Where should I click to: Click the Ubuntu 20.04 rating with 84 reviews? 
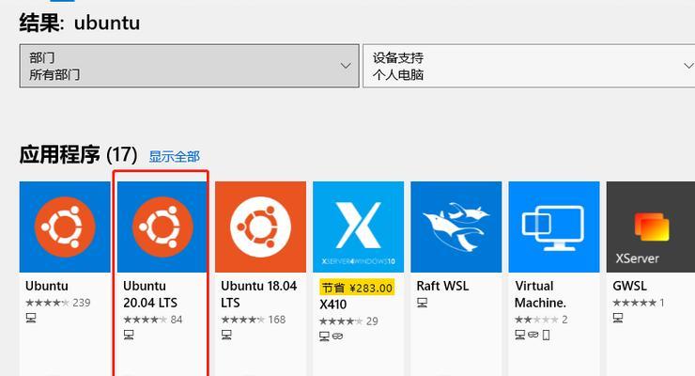tap(153, 320)
